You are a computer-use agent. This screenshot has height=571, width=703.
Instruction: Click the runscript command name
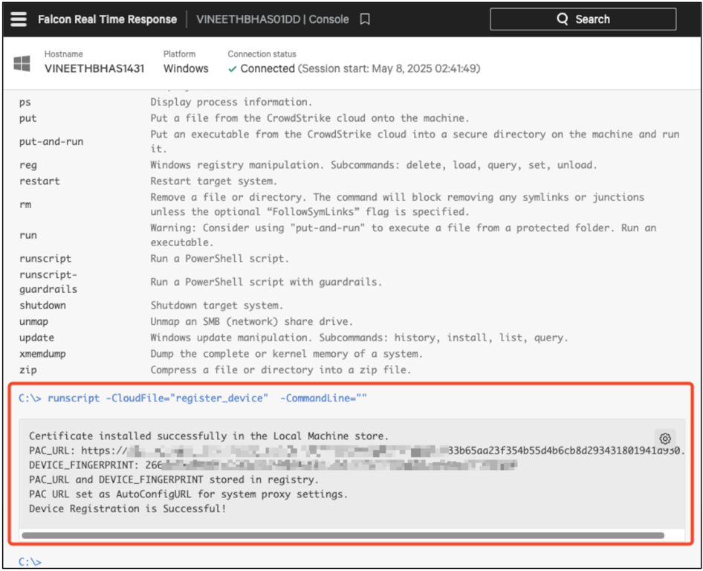(45, 259)
